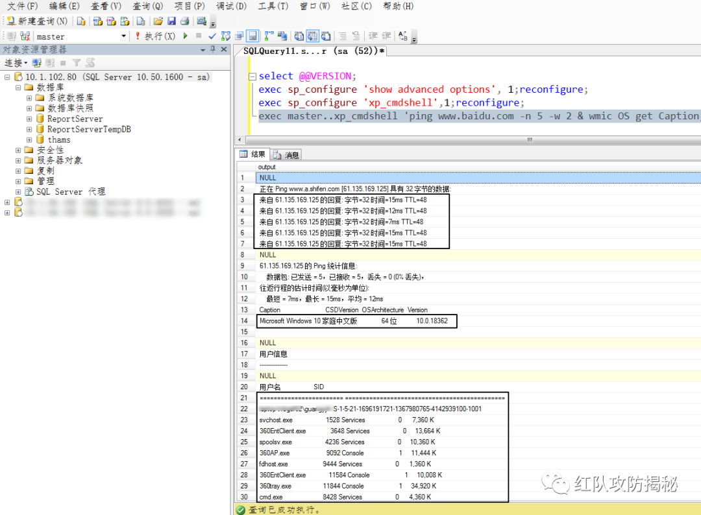Click the Decrease Indent icon
The width and height of the screenshot is (701, 515).
point(373,36)
